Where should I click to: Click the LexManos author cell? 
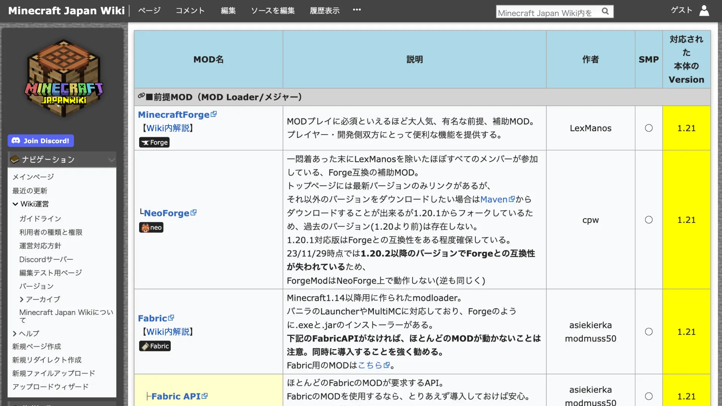590,128
